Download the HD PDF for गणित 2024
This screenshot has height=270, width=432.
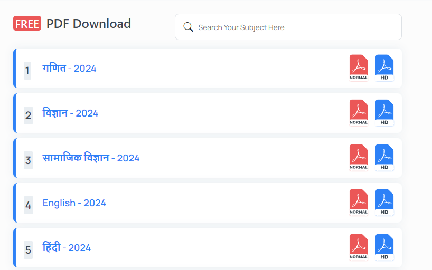coord(384,68)
